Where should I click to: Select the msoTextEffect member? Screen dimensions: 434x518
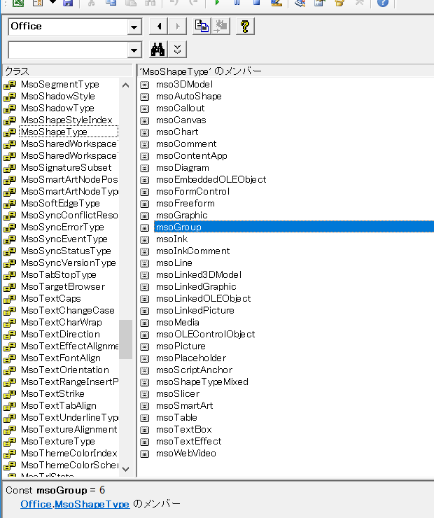(x=188, y=442)
